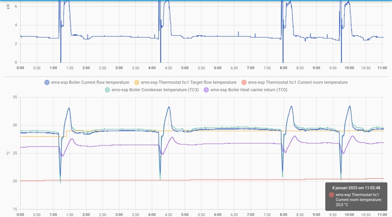Click the 8:00 label on the lower chart axis

[x=284, y=215]
